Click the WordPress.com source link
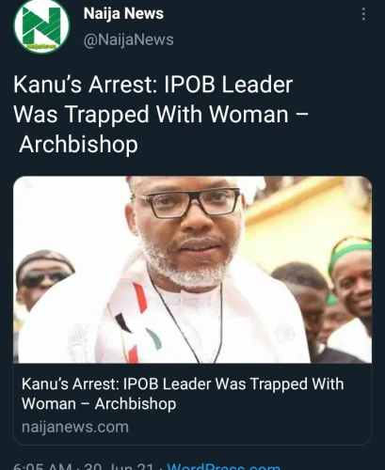This screenshot has height=470, width=385. pyautogui.click(x=224, y=466)
